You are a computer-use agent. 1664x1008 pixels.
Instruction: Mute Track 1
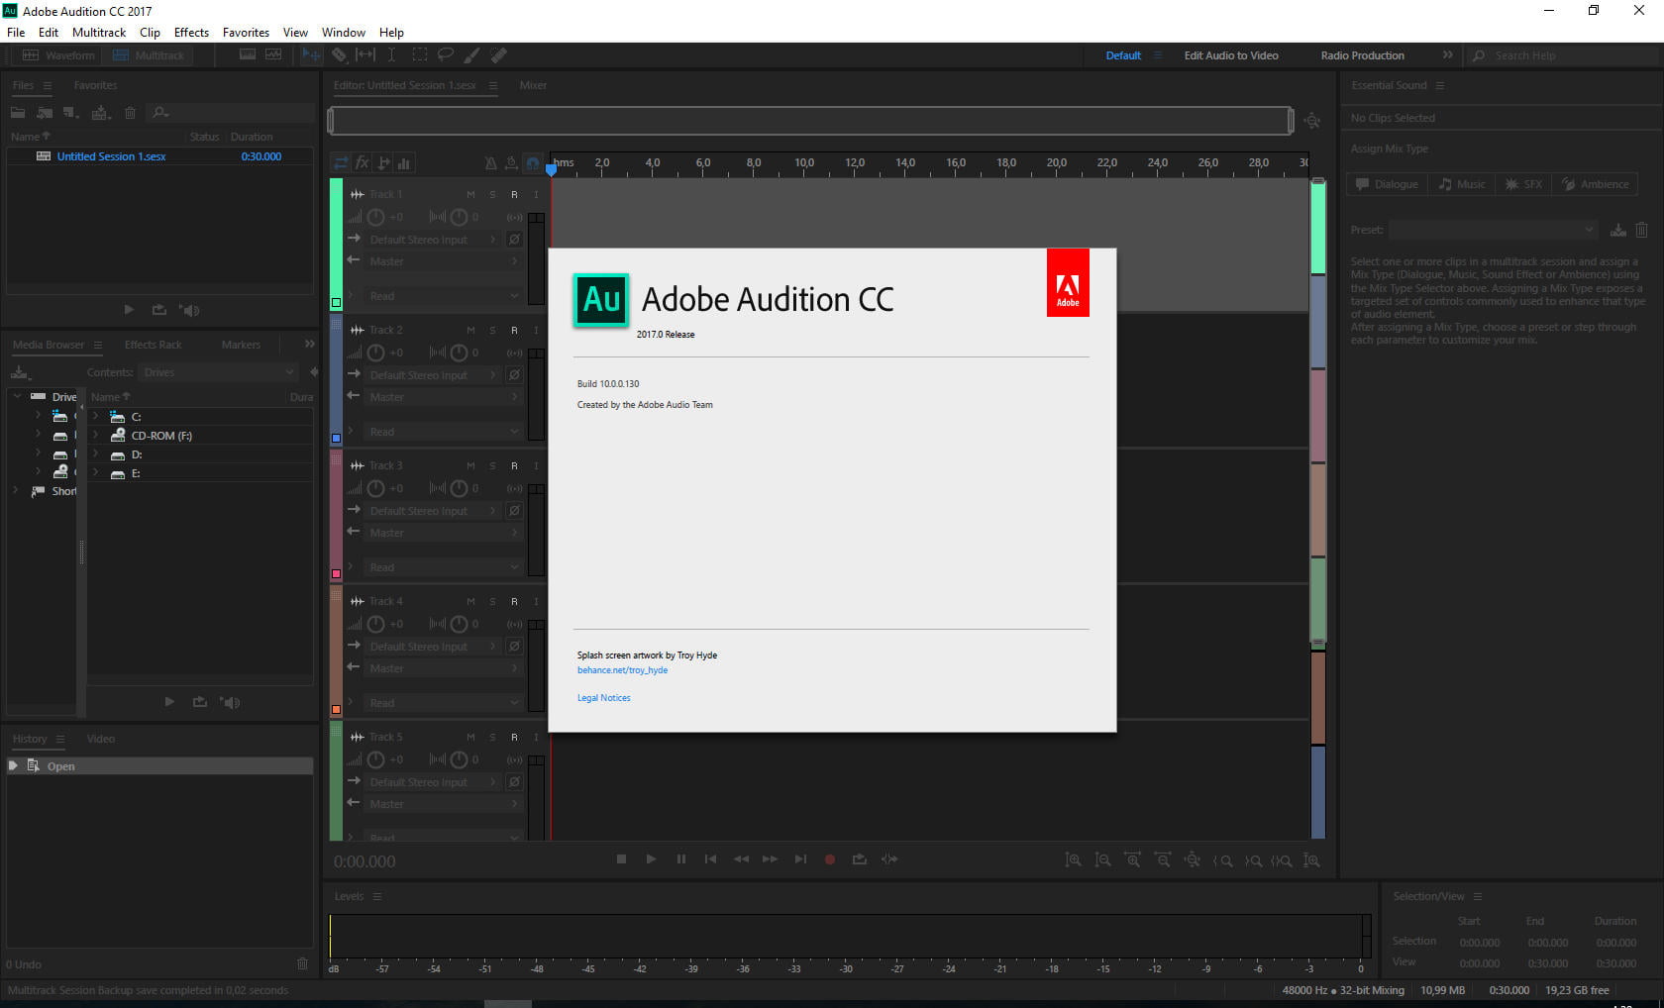tap(470, 194)
